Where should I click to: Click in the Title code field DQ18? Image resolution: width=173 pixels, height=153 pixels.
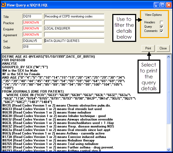click(x=32, y=16)
